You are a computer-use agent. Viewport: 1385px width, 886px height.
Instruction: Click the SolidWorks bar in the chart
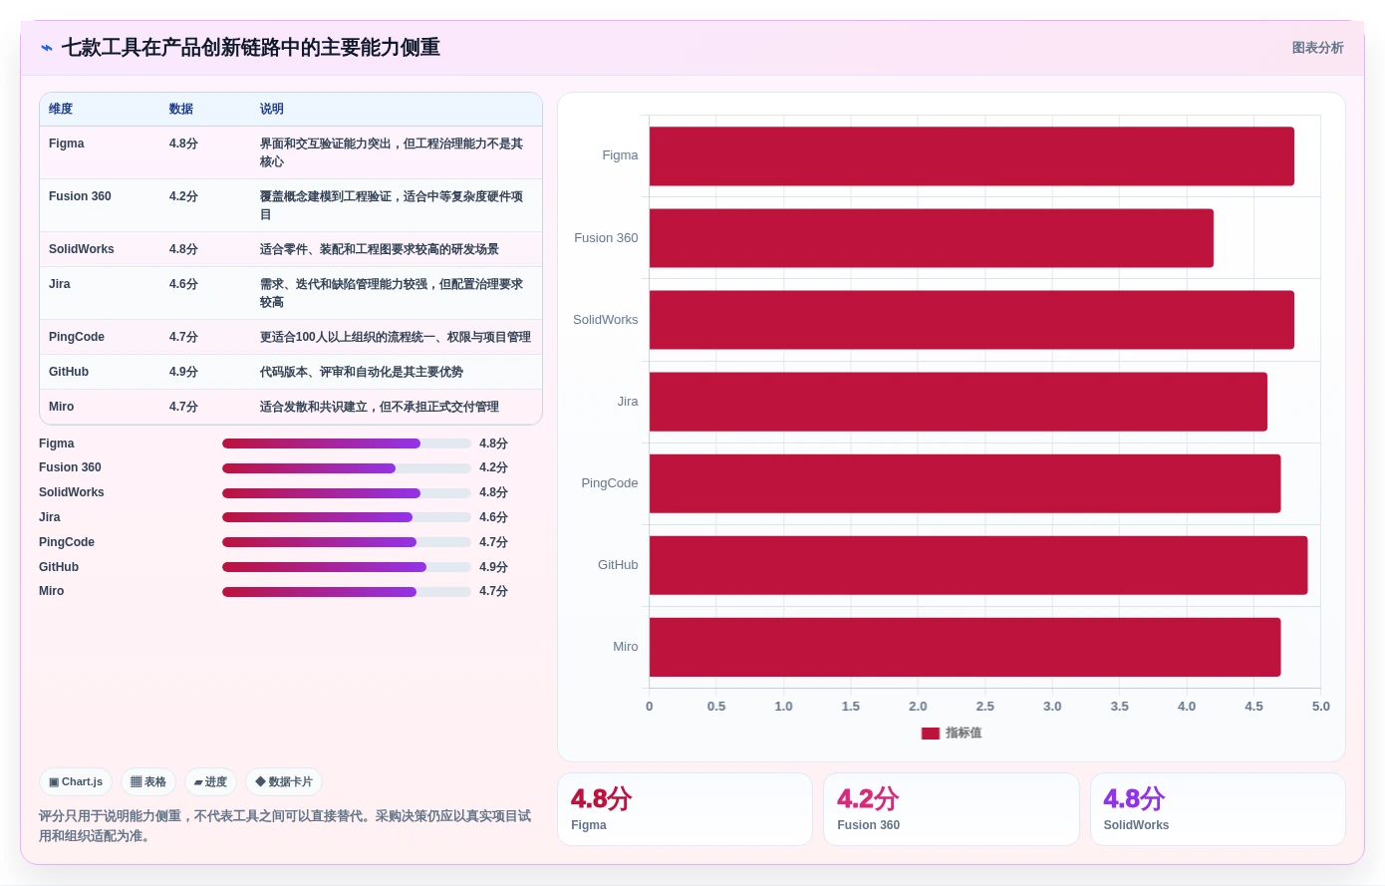point(971,320)
